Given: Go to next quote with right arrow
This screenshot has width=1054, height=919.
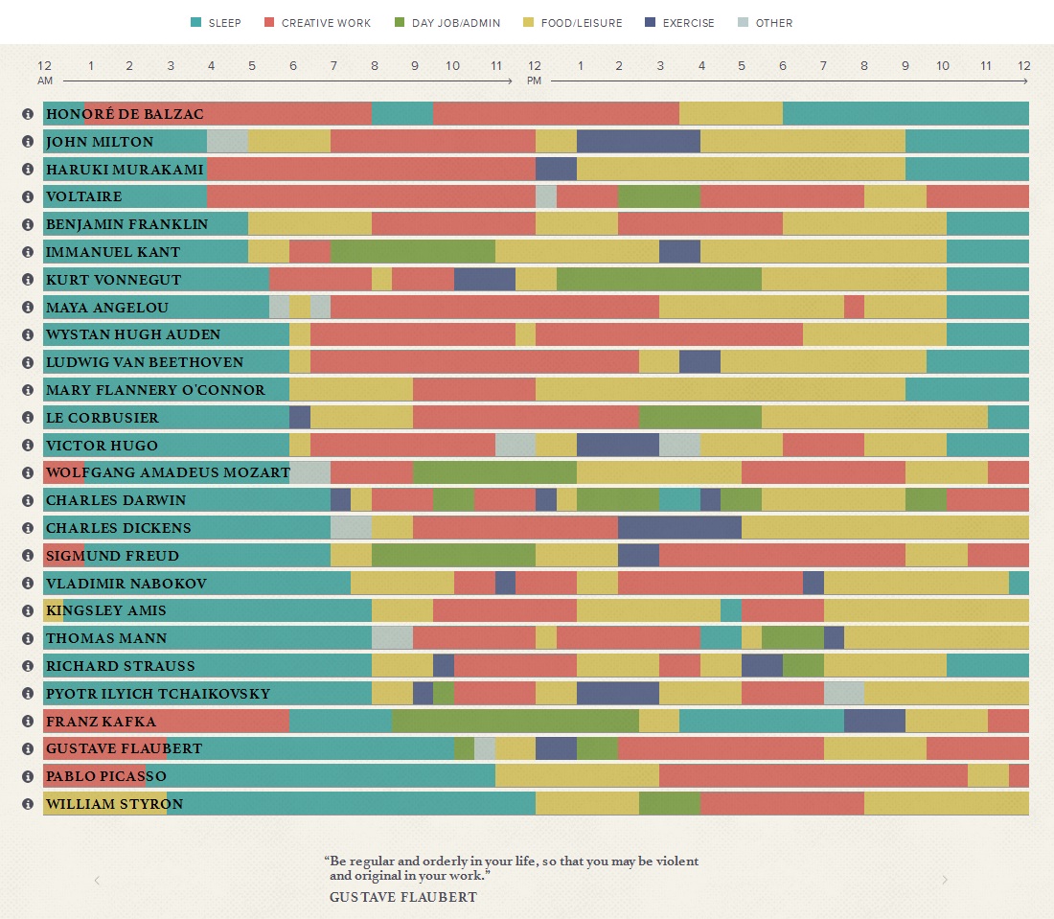Looking at the screenshot, I should coord(945,880).
